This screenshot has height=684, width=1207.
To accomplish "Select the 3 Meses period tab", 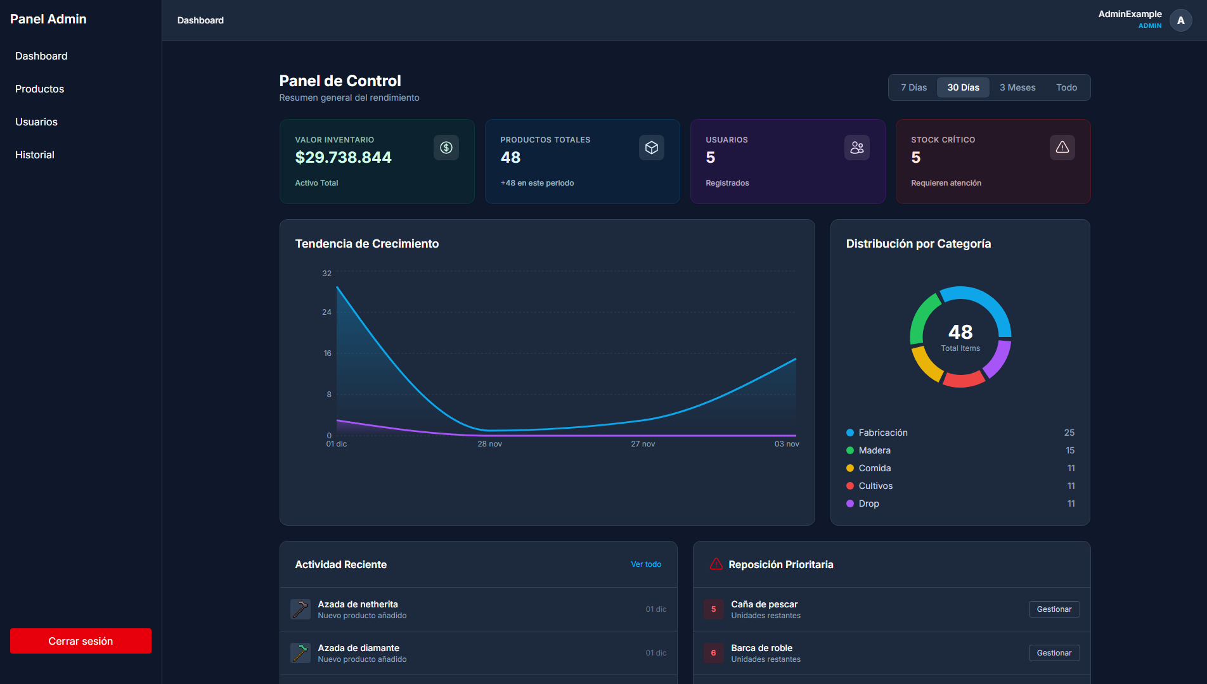I will tap(1017, 87).
